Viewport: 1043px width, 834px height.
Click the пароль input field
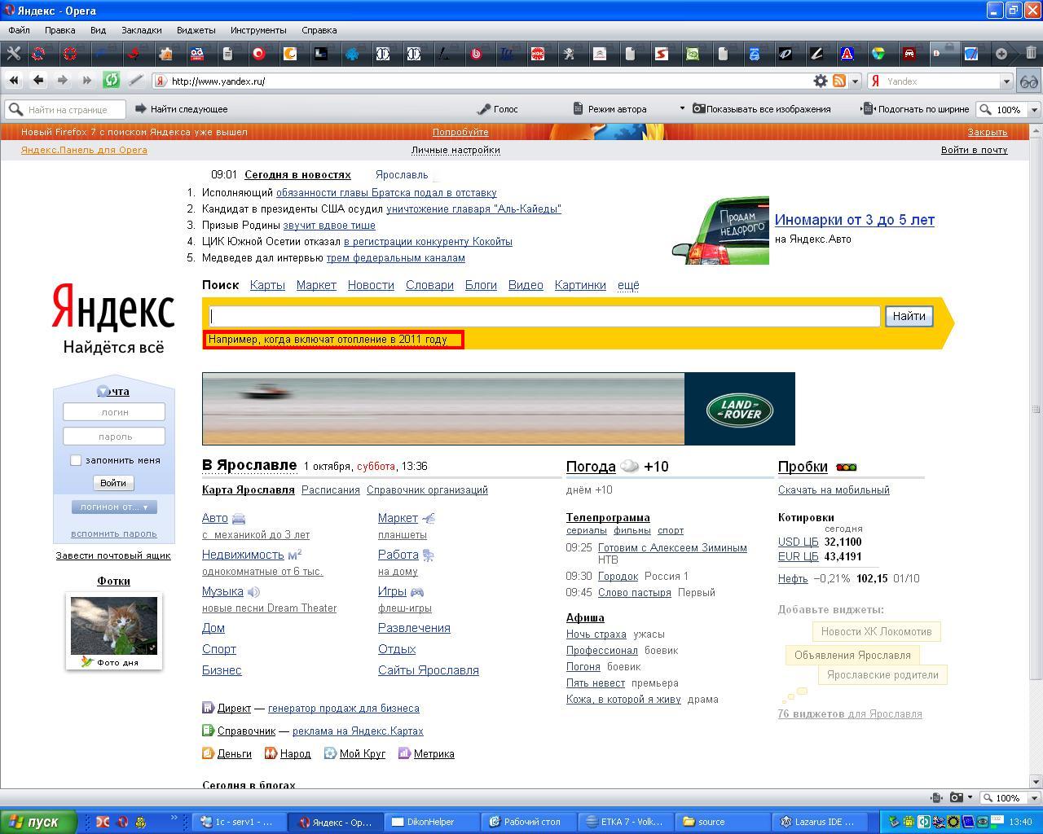[114, 437]
